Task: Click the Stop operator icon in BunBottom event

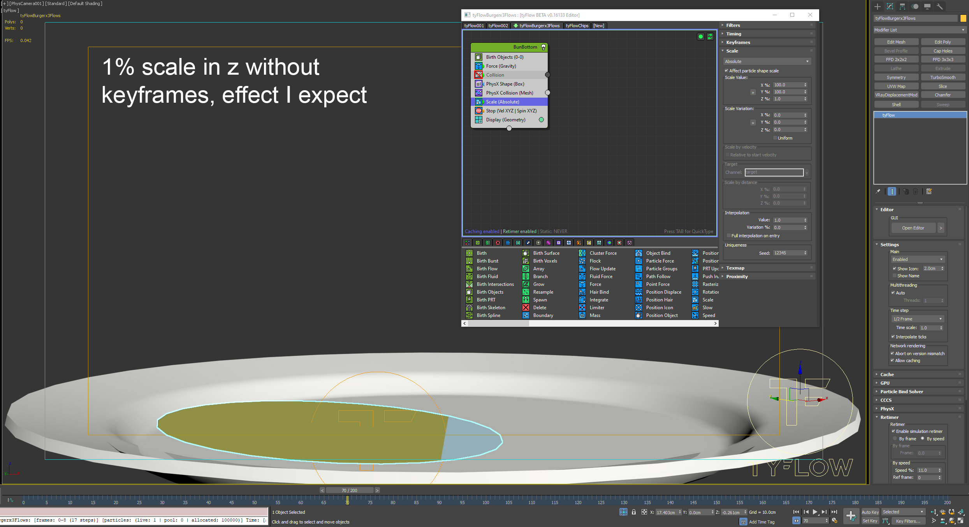Action: (x=478, y=111)
